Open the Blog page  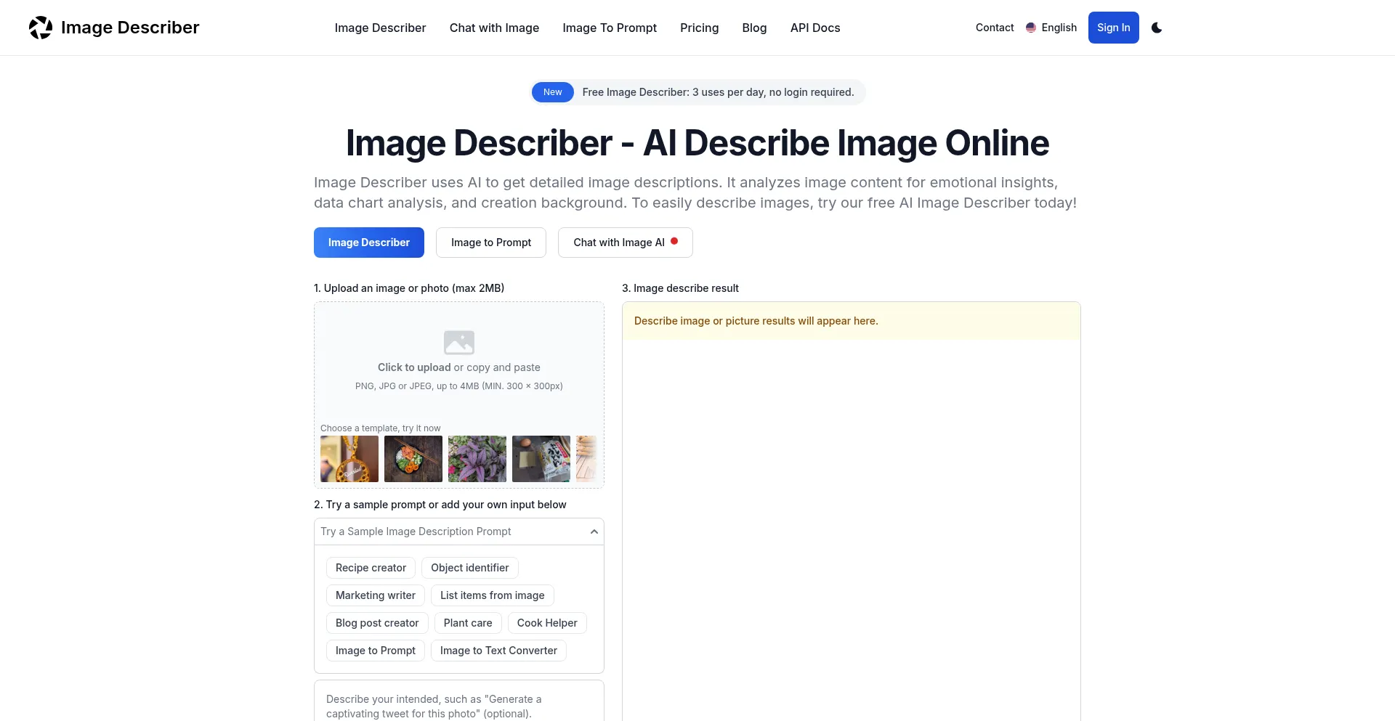pos(754,28)
